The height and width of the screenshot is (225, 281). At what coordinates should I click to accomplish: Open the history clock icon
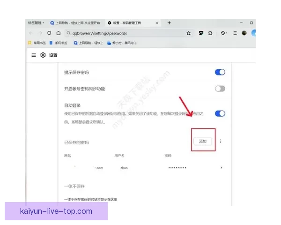click(x=224, y=33)
